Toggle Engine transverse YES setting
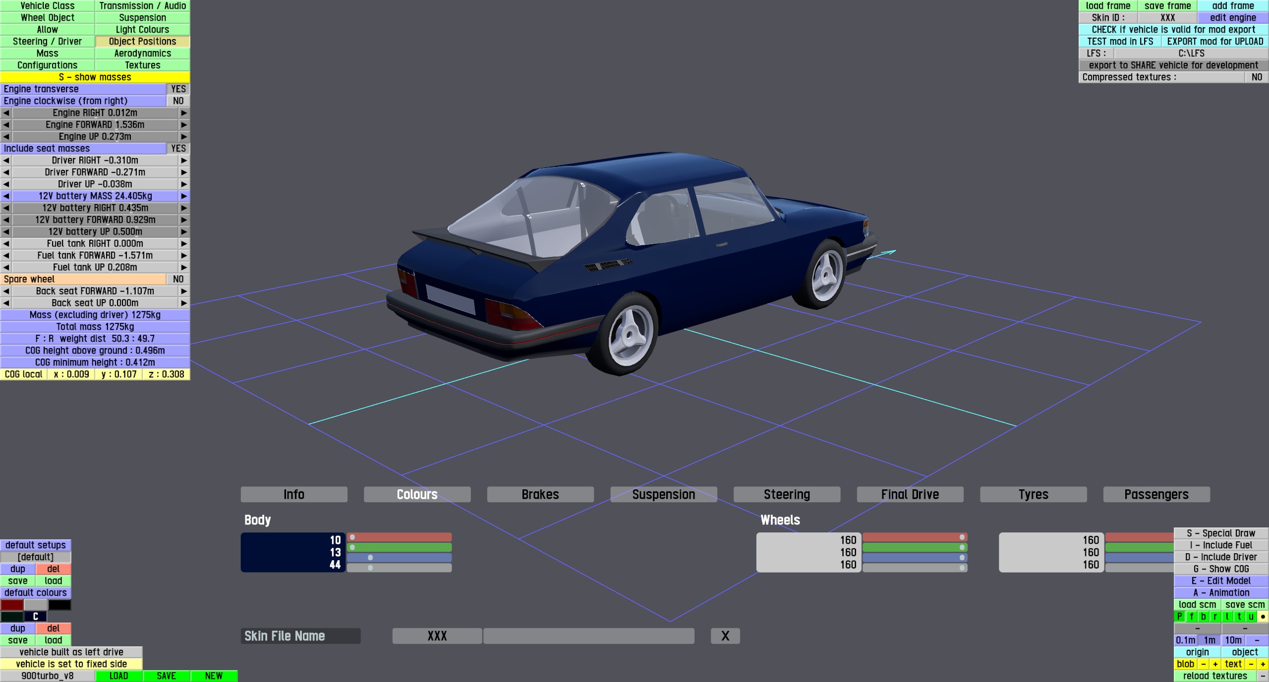 pos(178,89)
